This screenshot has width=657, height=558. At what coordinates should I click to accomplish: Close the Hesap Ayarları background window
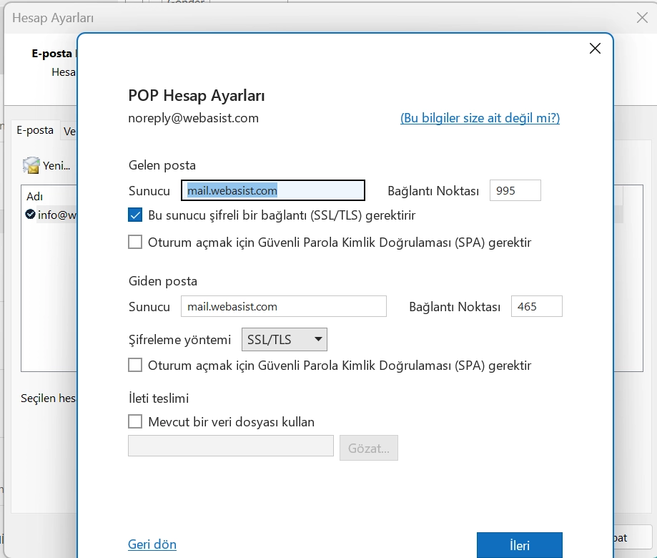642,18
